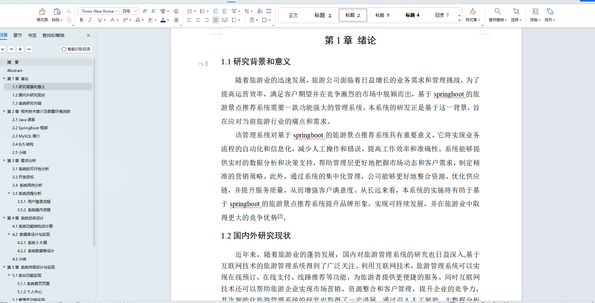This screenshot has width=595, height=303.
Task: Click the Typesetting (排版) icon
Action: coord(535,15)
